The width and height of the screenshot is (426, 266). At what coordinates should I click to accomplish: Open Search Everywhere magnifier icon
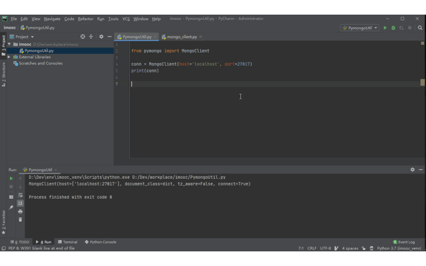[x=420, y=28]
